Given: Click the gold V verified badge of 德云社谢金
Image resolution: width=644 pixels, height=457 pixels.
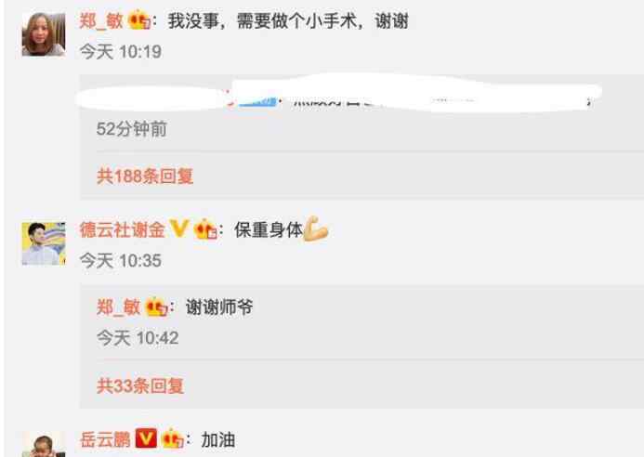Looking at the screenshot, I should pos(179,228).
